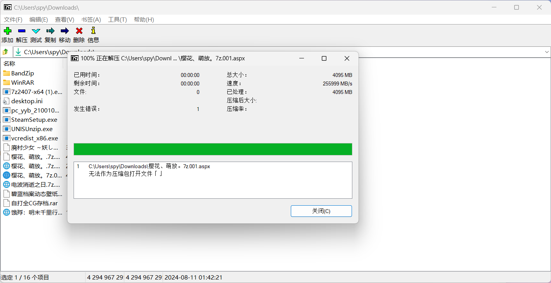Screen dimensions: 551x283
Task: Click the WinRAR folder icon
Action: pos(6,82)
